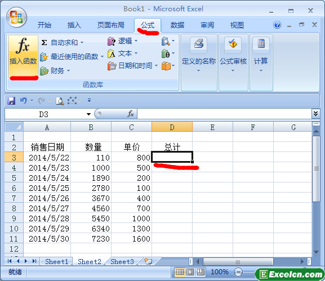Open the Insert (插入) ribbon tab
This screenshot has height=281, width=325.
74,25
